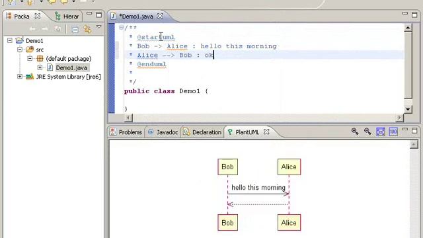Minimize the Package Explorer panel

89,13
